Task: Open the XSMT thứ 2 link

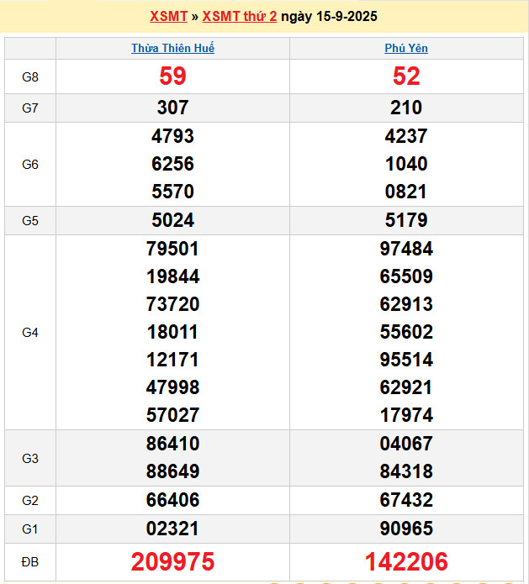Action: click(240, 16)
